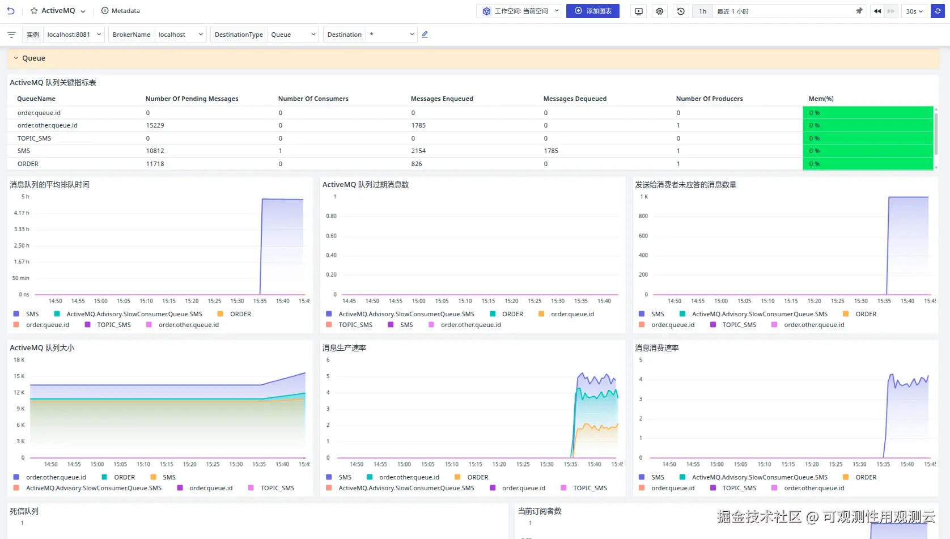
Task: Sort by Messages Enqueued column header
Action: point(442,99)
